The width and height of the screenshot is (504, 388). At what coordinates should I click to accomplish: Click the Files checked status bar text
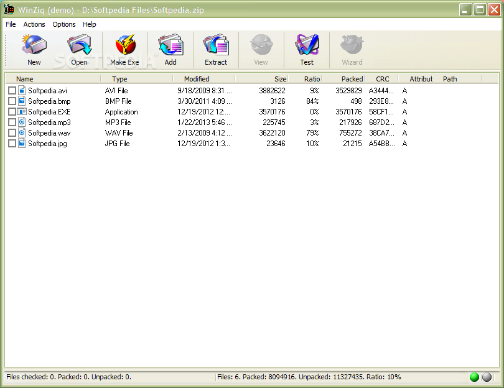[69, 377]
